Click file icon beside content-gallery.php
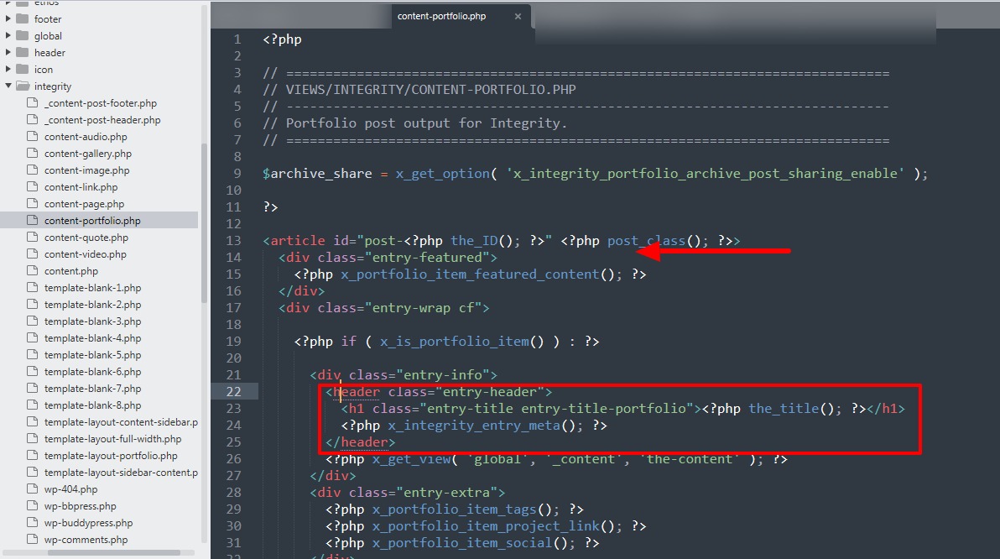Screen dimensions: 1000x559 pyautogui.click(x=33, y=153)
